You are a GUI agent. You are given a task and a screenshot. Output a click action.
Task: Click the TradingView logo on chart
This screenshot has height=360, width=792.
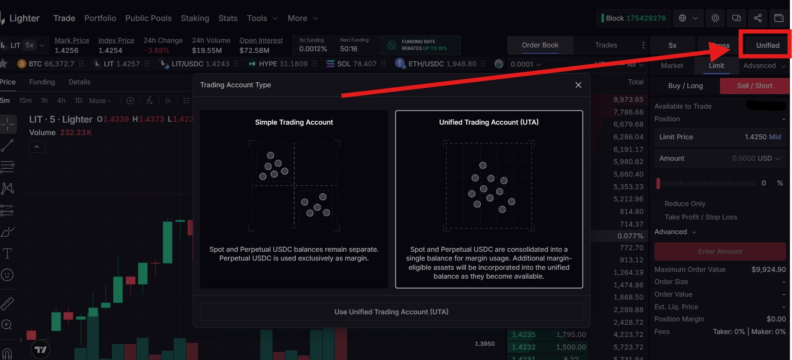[41, 350]
